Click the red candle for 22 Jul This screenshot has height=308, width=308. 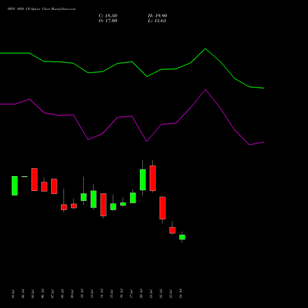pos(163,208)
